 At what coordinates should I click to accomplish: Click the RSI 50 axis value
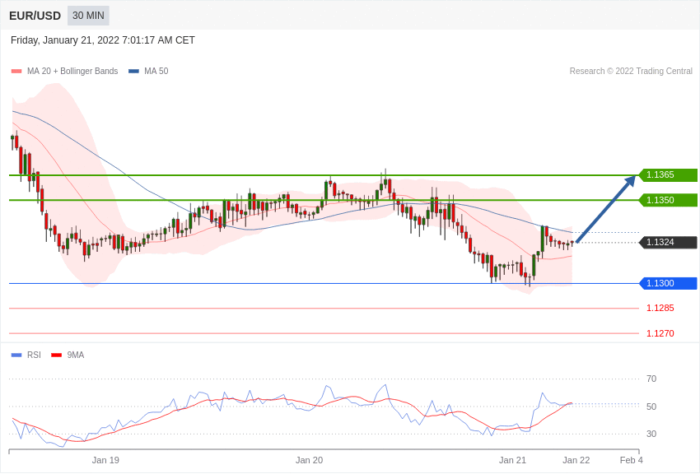click(651, 407)
